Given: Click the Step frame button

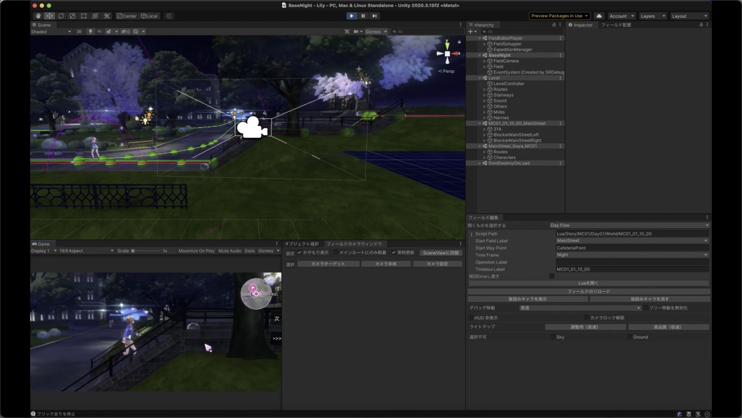Looking at the screenshot, I should tap(374, 16).
